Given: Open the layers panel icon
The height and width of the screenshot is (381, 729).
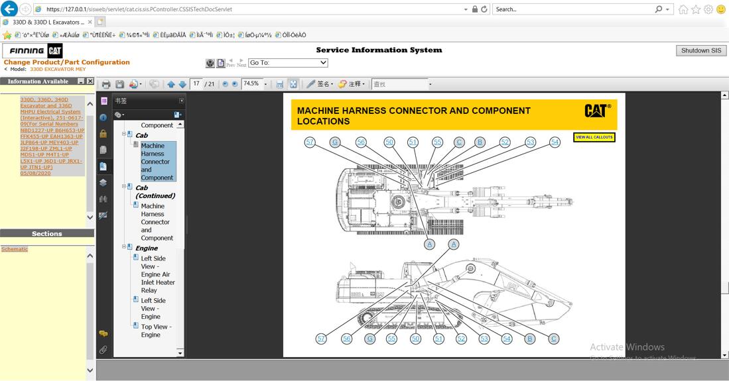Looking at the screenshot, I should tap(103, 183).
